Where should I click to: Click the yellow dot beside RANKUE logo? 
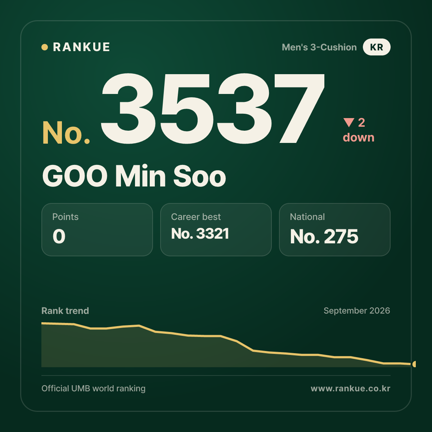click(45, 47)
